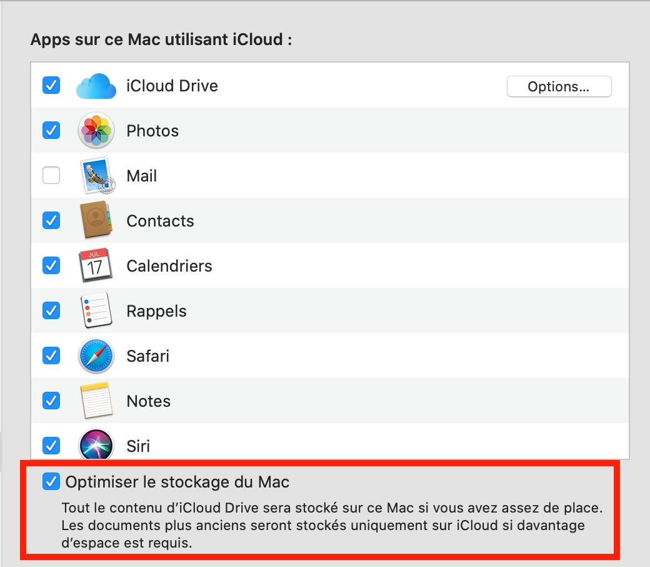Click the Rappels list icon

[96, 310]
